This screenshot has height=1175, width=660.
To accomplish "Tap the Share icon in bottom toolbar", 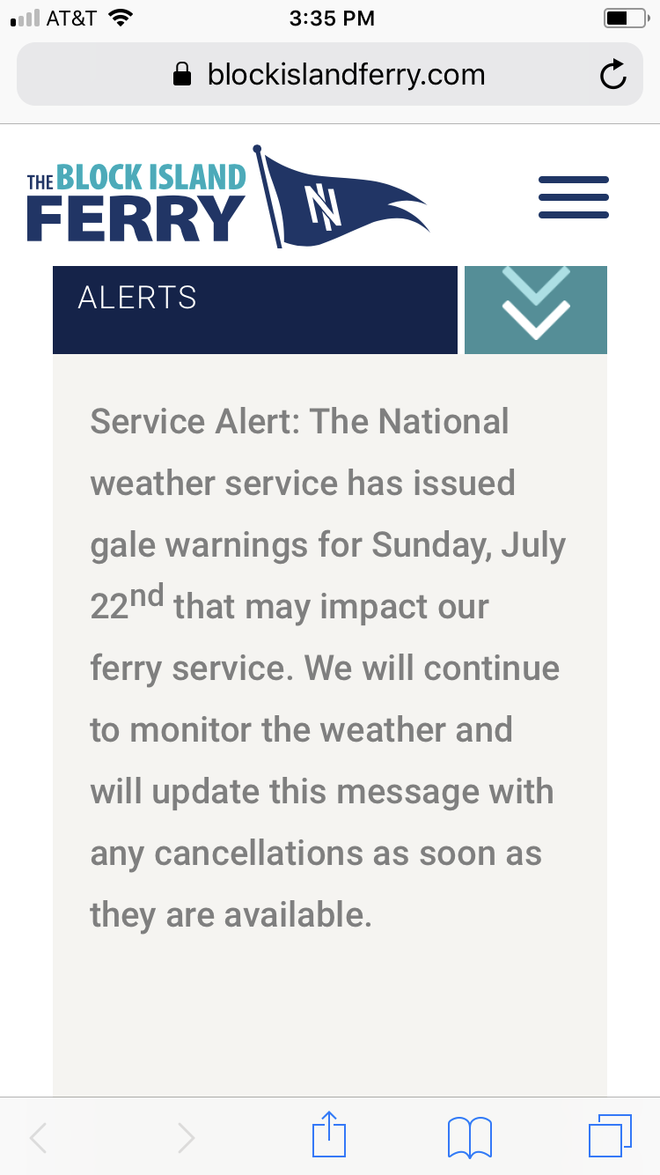I will 329,1136.
